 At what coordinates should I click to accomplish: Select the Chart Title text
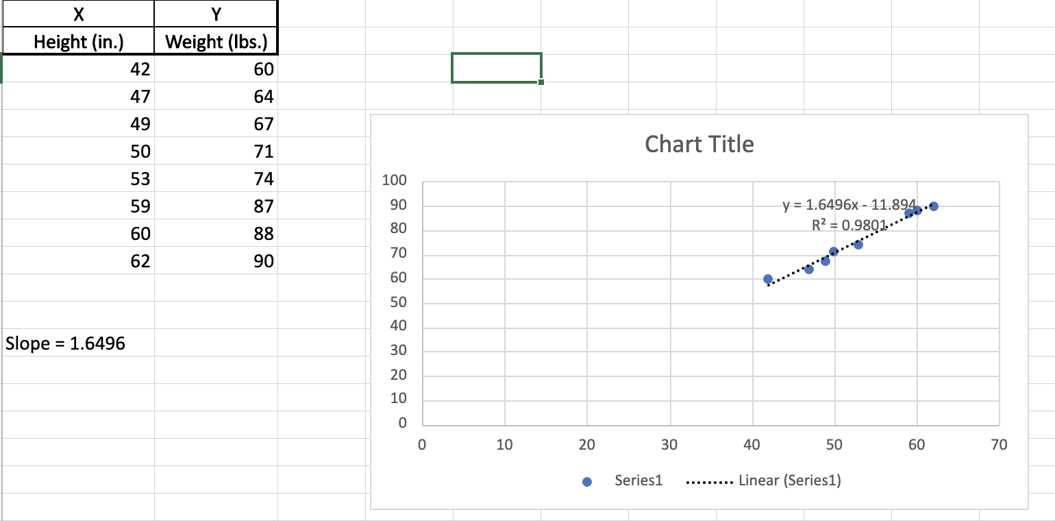pyautogui.click(x=699, y=144)
